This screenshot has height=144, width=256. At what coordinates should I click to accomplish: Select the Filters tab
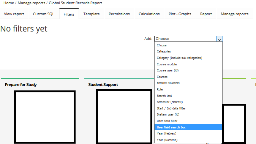click(69, 14)
